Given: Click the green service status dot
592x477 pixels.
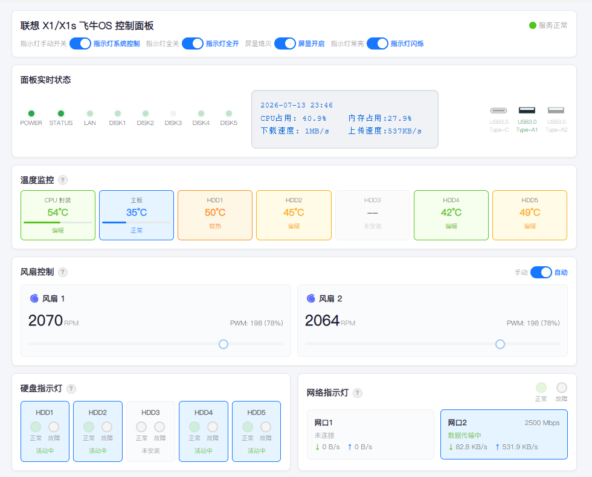Looking at the screenshot, I should pyautogui.click(x=533, y=25).
